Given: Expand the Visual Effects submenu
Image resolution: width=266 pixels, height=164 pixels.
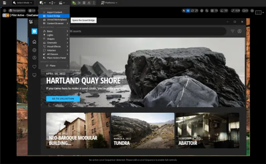Looking at the screenshot, I should point(54,46).
